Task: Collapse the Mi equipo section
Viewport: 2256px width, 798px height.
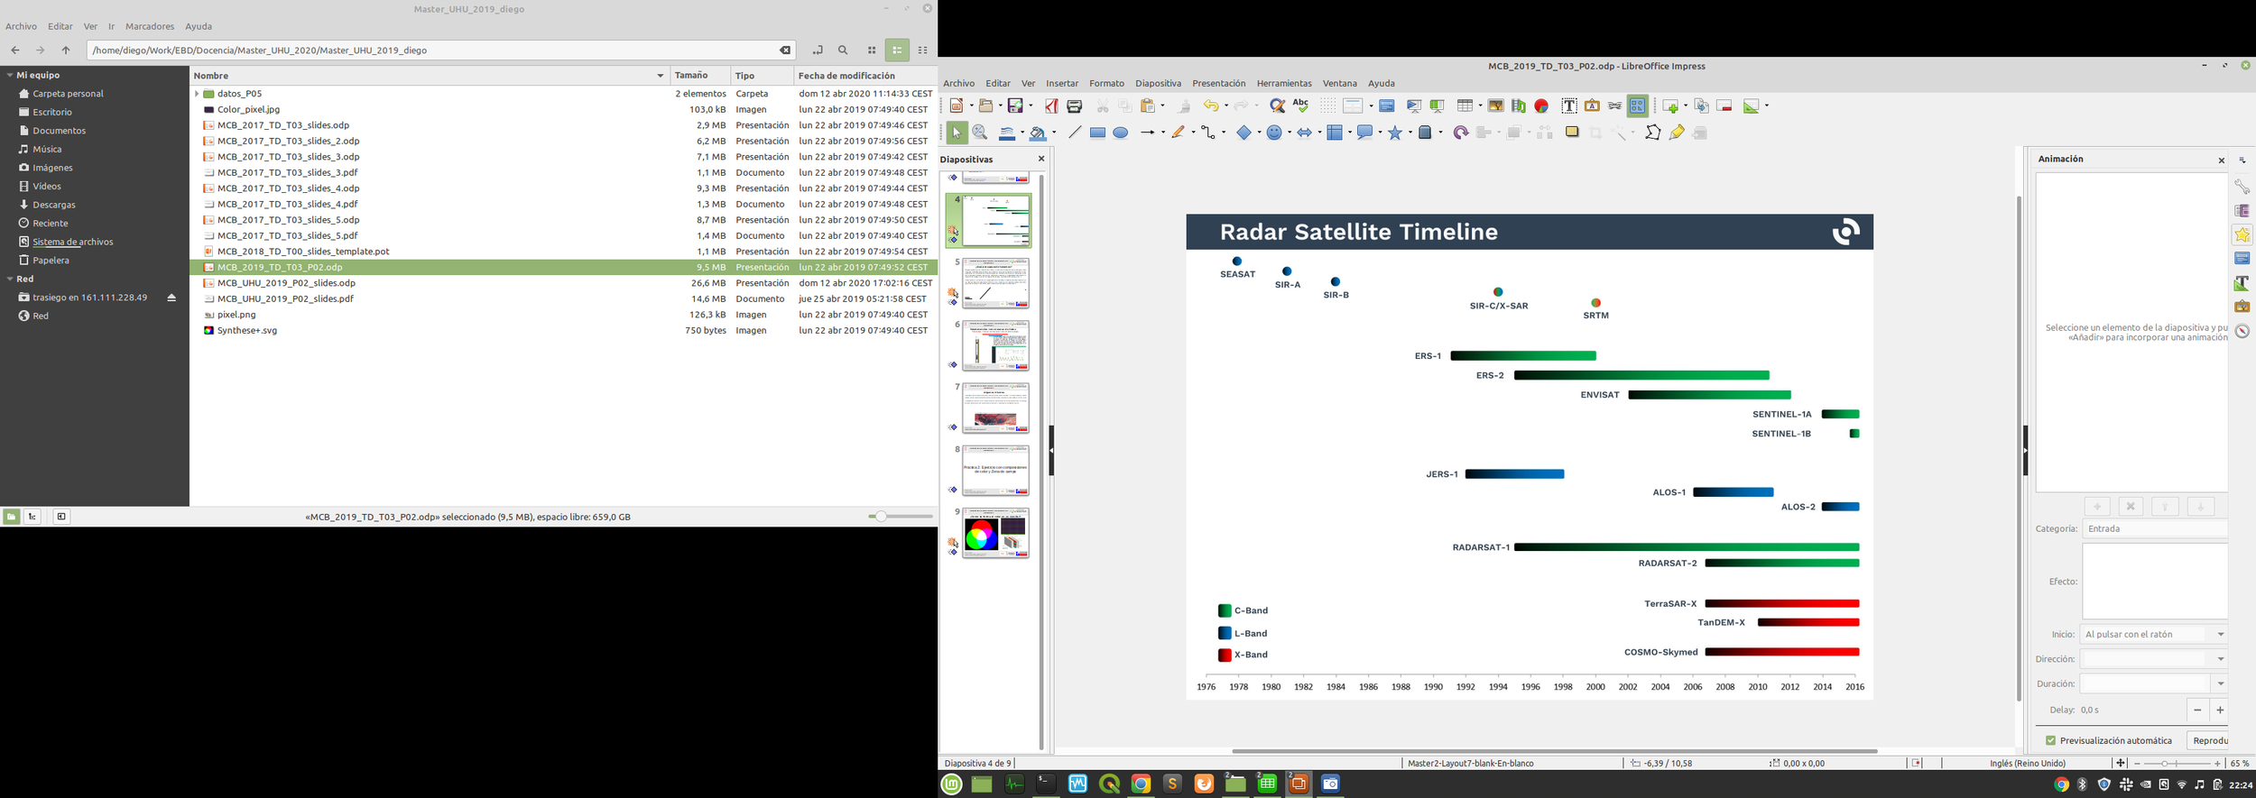Action: 10,75
